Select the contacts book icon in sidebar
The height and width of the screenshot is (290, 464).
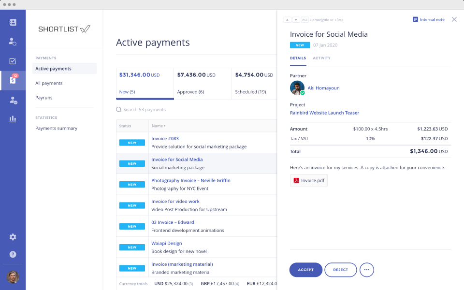pos(13,22)
